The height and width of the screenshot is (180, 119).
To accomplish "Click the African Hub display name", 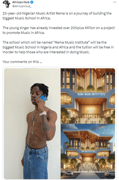I will click(21, 2).
